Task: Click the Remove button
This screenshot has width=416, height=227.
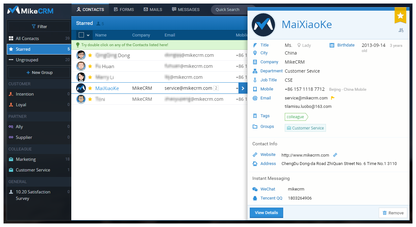Action: pos(393,213)
